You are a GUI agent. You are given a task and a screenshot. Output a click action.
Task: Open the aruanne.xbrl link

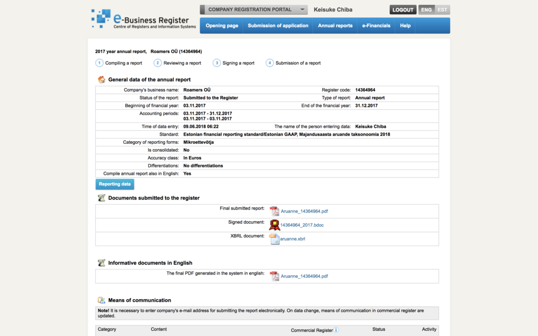pos(292,239)
